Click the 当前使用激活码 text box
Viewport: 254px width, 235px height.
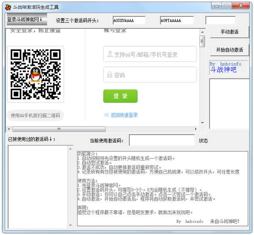coord(162,140)
